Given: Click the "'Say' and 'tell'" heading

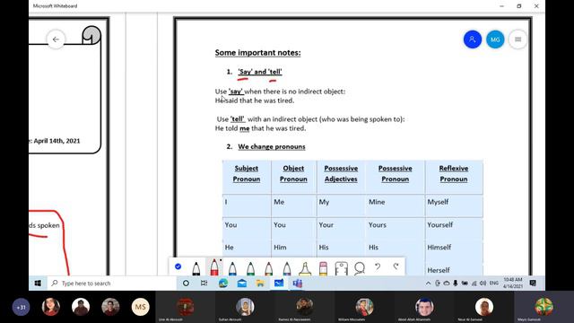Looking at the screenshot, I should pos(260,72).
